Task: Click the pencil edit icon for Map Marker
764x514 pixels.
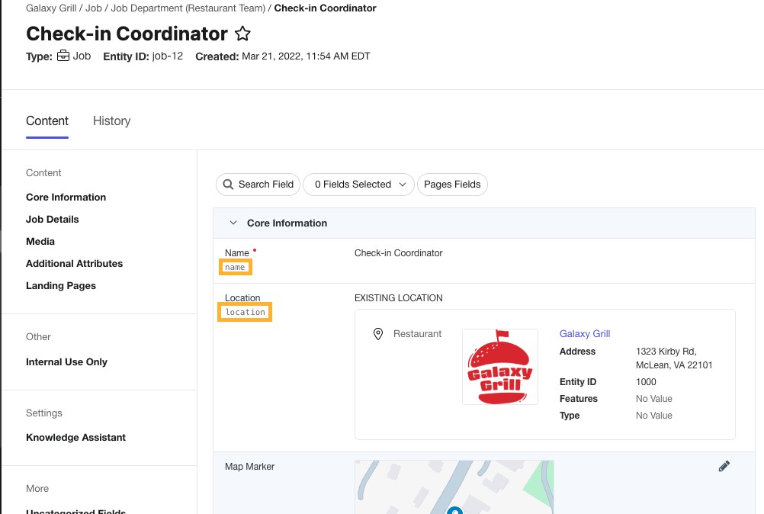Action: [724, 466]
